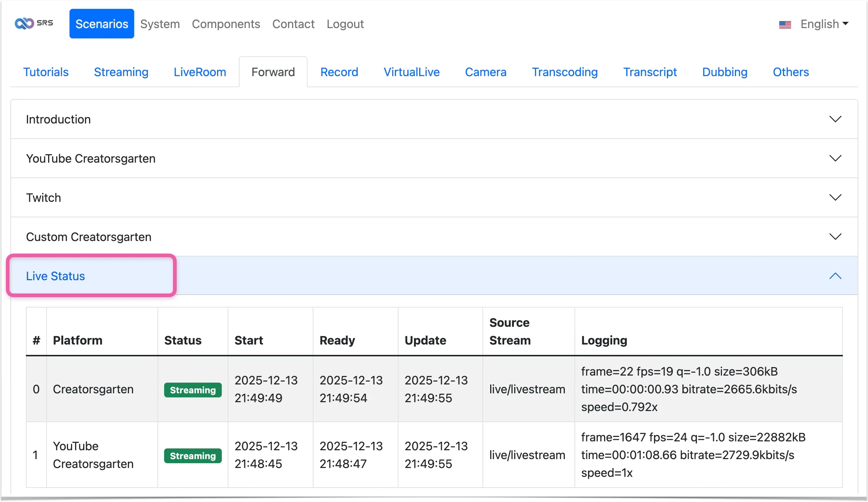This screenshot has height=502, width=868.
Task: Select the VirtualLive tab
Action: point(411,72)
